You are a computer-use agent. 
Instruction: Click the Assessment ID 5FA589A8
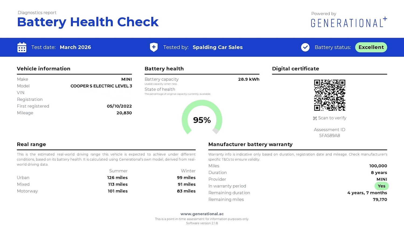329,136
